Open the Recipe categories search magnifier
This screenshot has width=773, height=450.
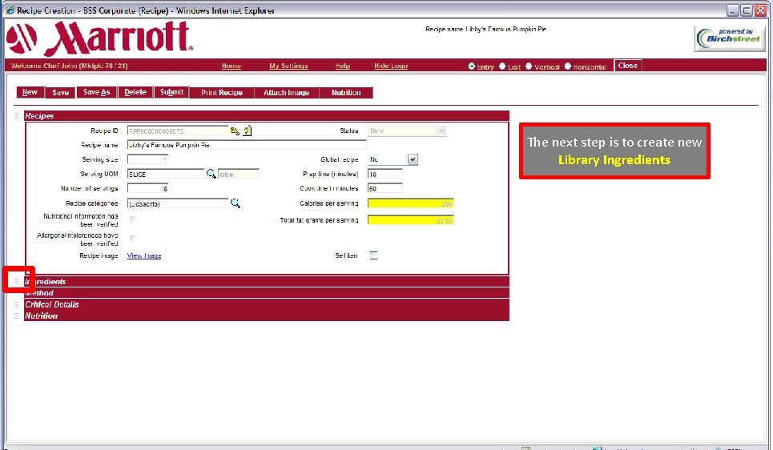[x=236, y=203]
